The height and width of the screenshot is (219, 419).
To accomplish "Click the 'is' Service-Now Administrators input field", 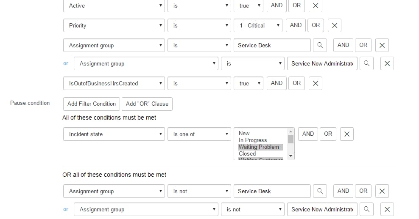I will 322,63.
